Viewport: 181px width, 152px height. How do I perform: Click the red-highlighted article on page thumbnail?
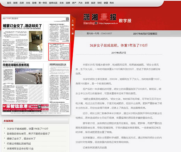(59, 52)
